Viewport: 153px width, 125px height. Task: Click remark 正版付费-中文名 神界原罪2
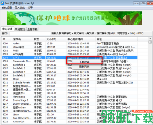click(x=112, y=104)
